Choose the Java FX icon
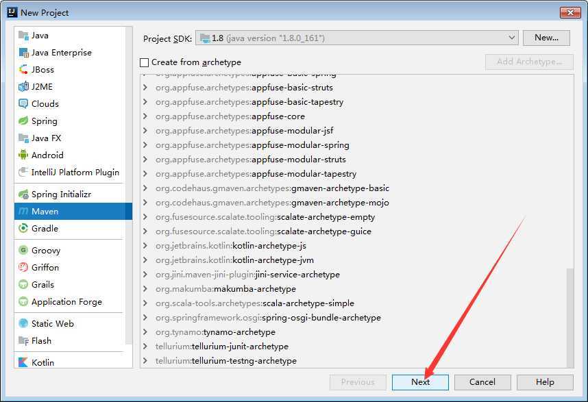This screenshot has height=402, width=588. pyautogui.click(x=23, y=138)
